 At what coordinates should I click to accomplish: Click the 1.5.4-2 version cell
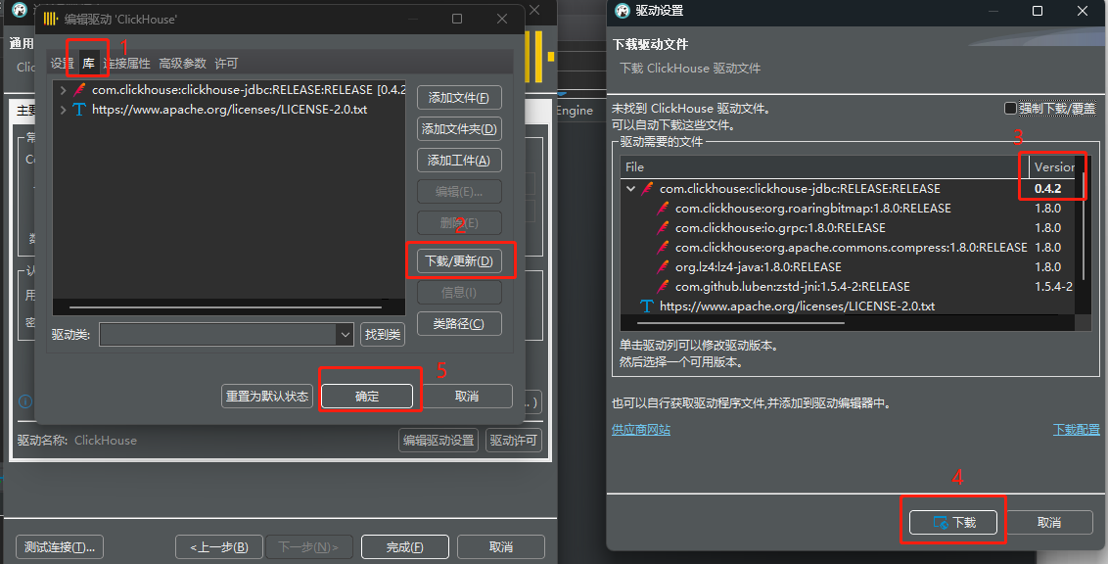click(x=1053, y=286)
